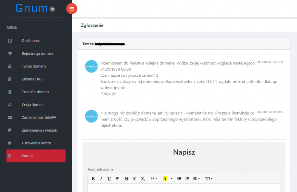Click the line starting 'Czu muszę coś jeszcze zrobić?'
The width and height of the screenshot is (297, 192).
[129, 75]
